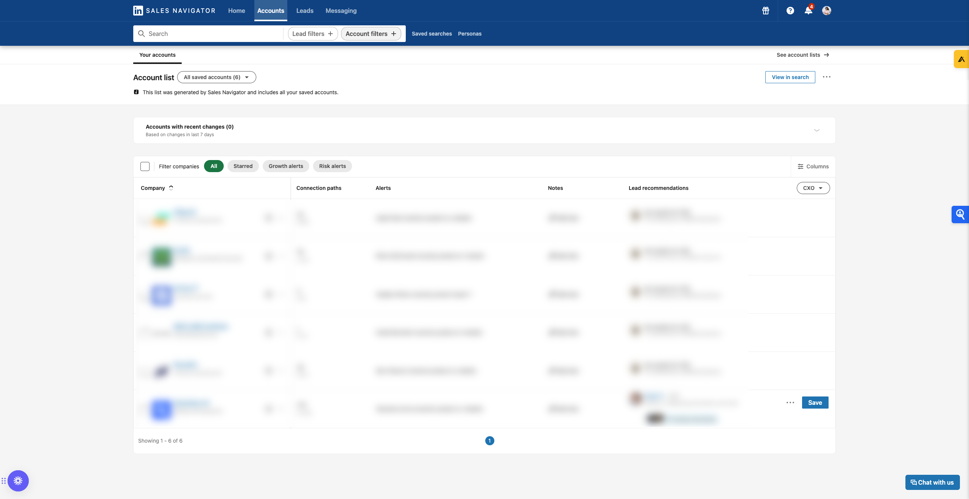
Task: Open the Messaging tab
Action: pos(341,11)
